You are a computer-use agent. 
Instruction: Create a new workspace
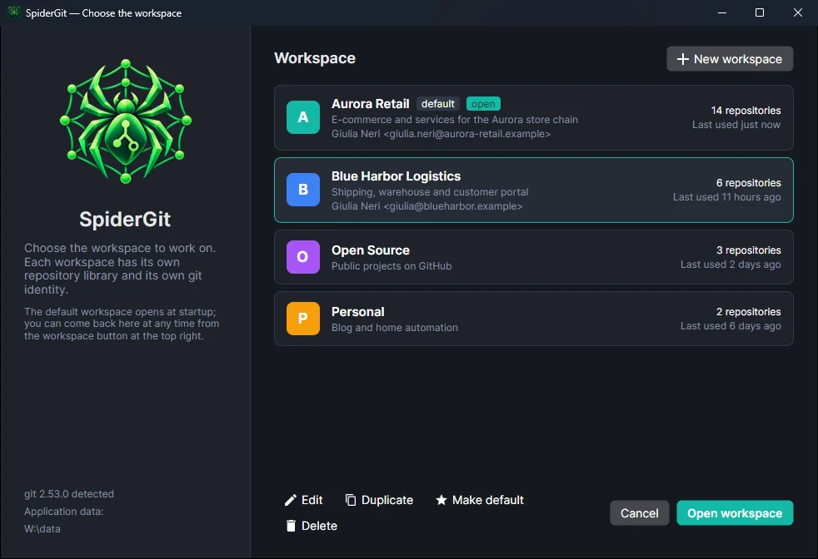730,59
